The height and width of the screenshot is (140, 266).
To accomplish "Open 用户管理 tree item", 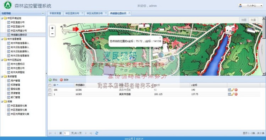I will [x=15, y=81].
